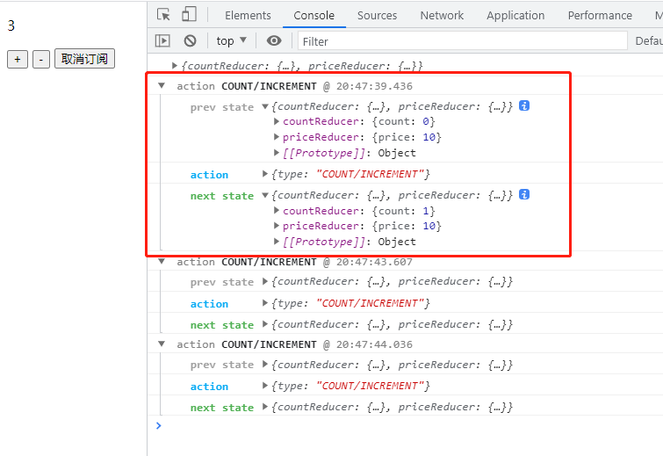Screen dimensions: 663x456
Task: Expand [[Prototype]] under next state
Action: (276, 241)
